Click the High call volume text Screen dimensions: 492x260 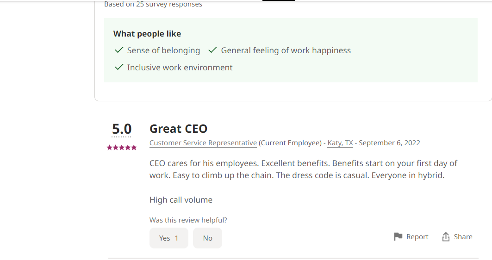(181, 200)
